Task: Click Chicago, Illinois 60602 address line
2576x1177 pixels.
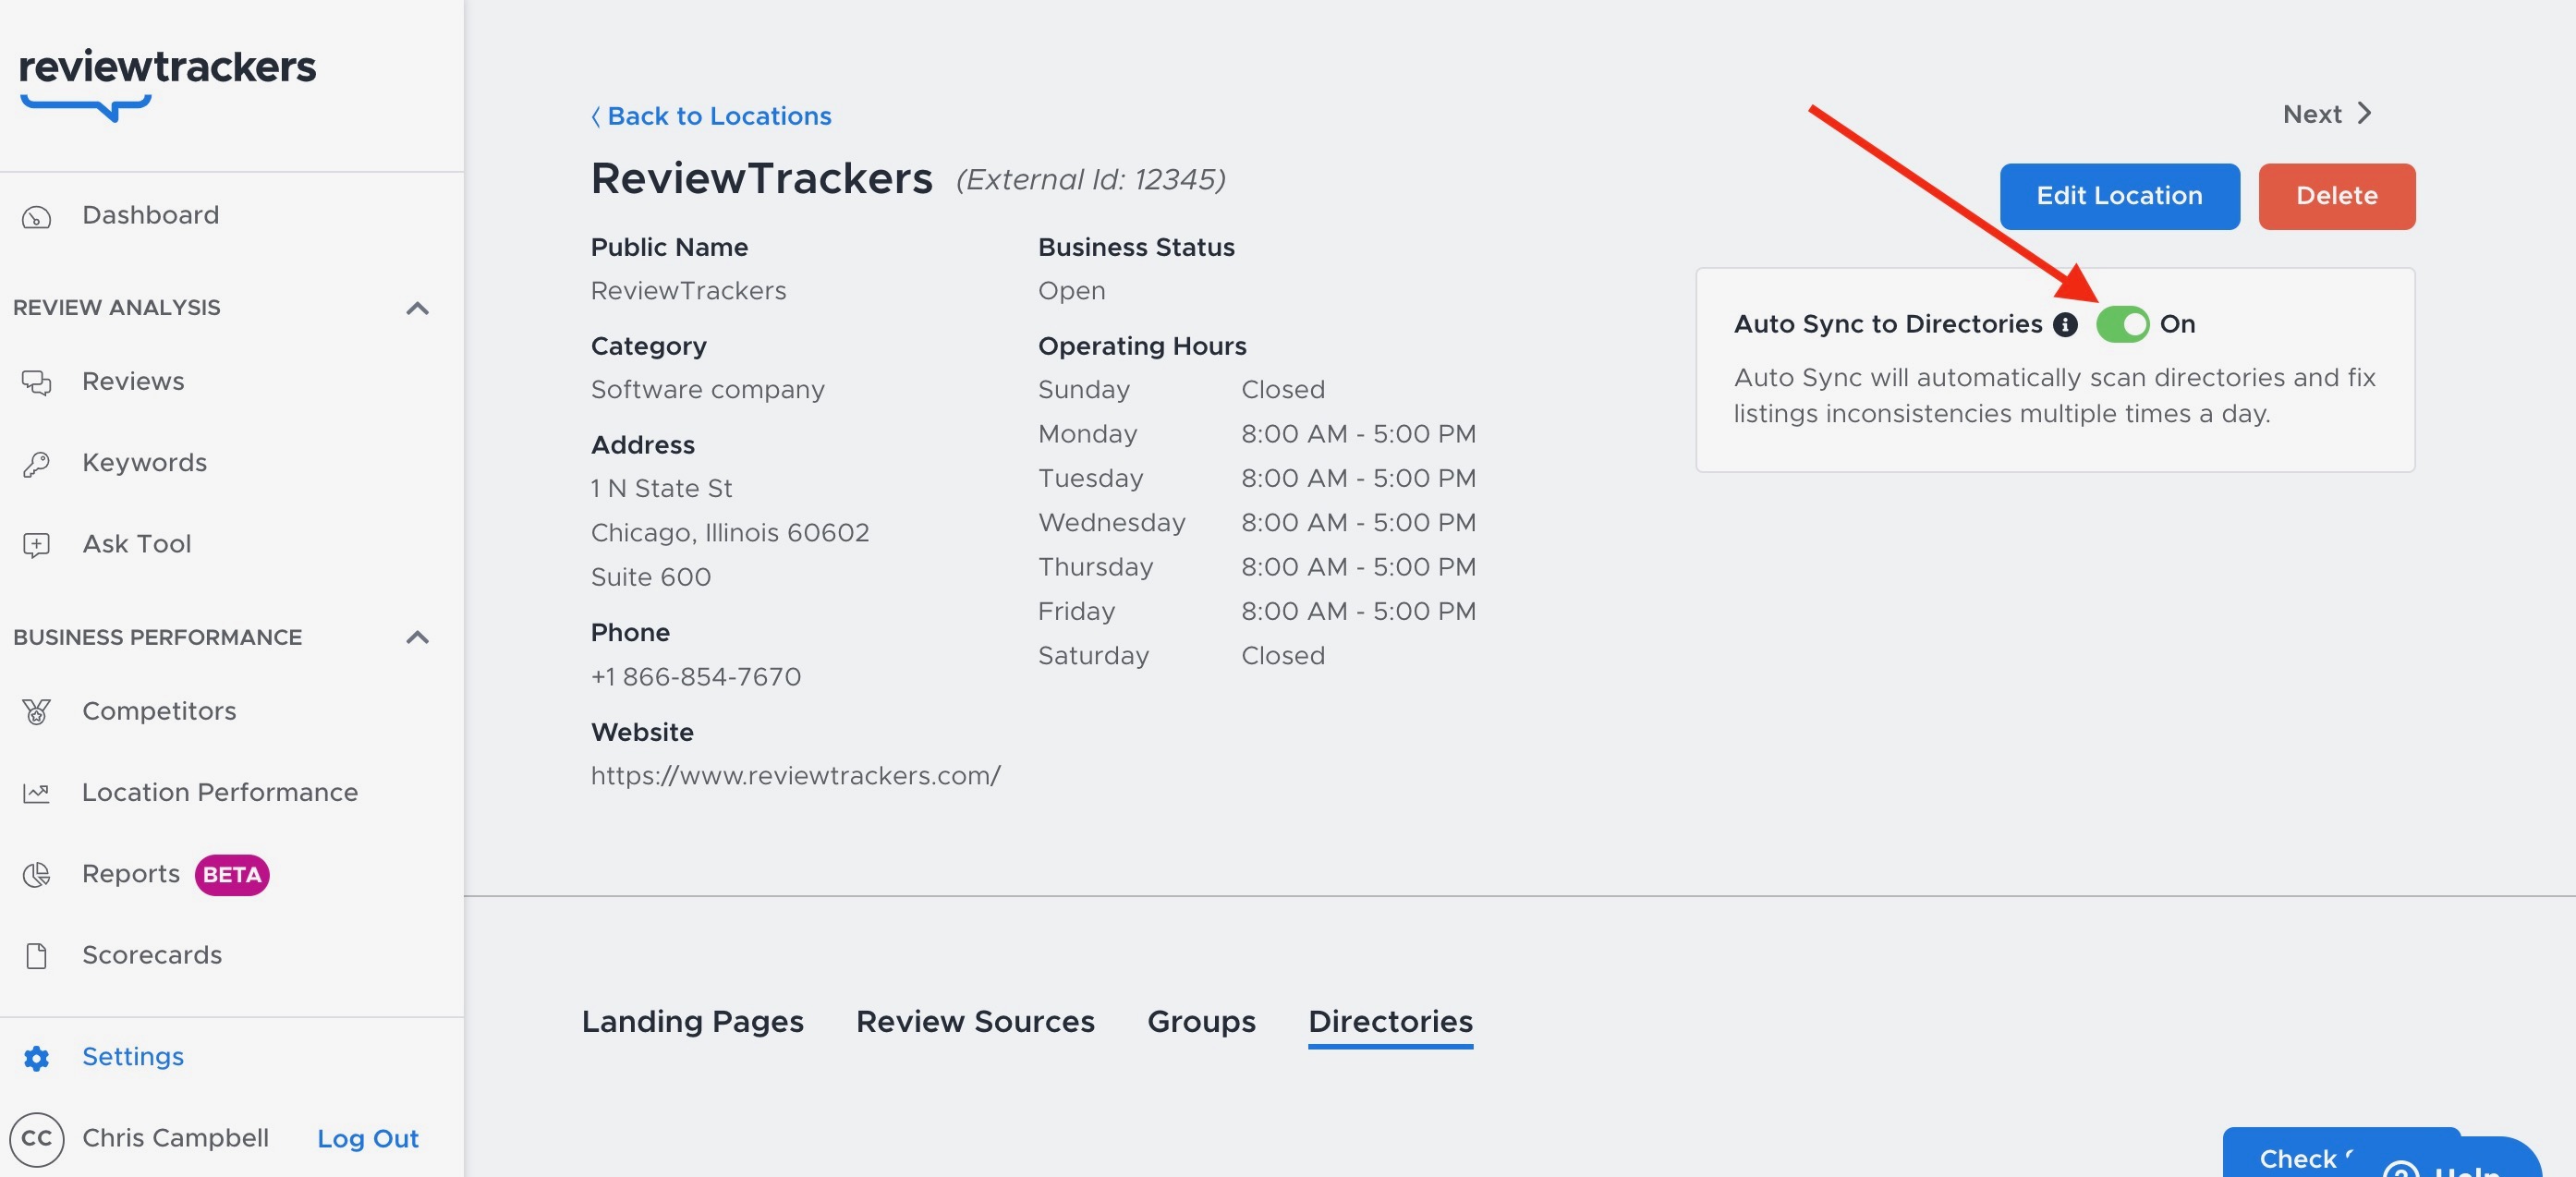Action: tap(730, 533)
